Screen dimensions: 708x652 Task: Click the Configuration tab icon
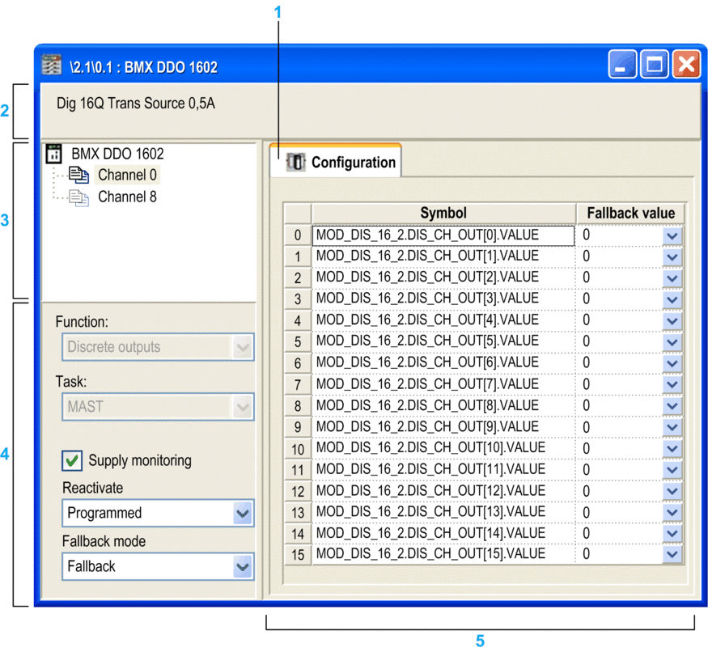pos(296,162)
